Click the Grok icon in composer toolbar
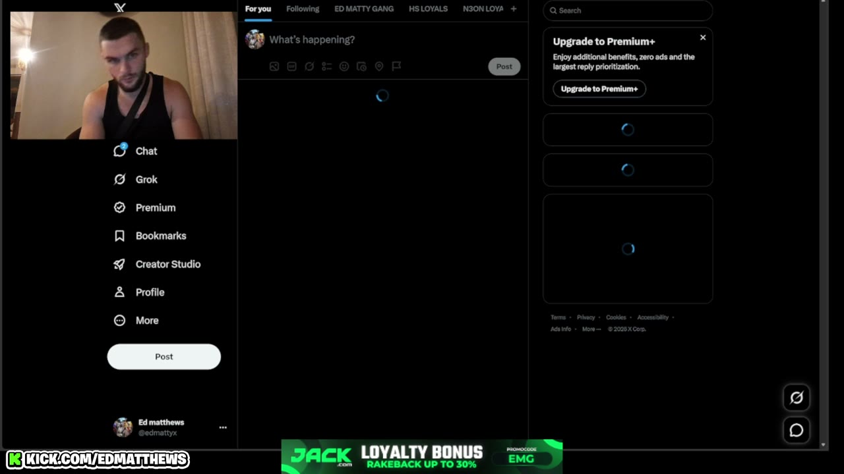 click(x=309, y=66)
